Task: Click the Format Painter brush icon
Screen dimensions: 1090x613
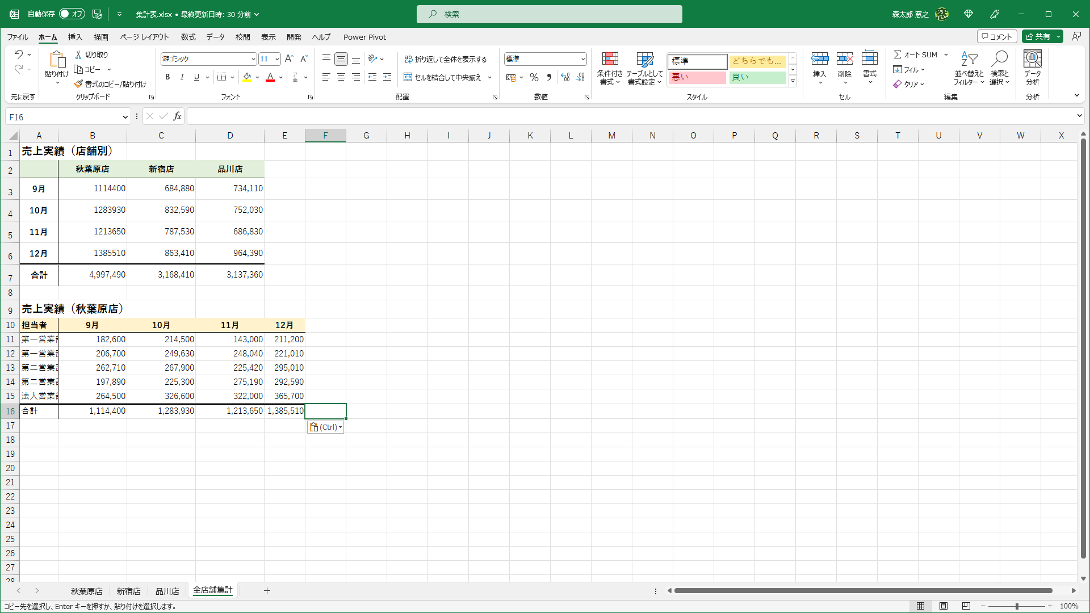Action: [x=78, y=84]
